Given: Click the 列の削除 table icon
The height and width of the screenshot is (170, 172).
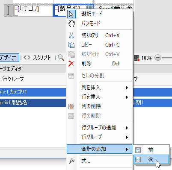Looking at the screenshot, I should pos(71,106).
